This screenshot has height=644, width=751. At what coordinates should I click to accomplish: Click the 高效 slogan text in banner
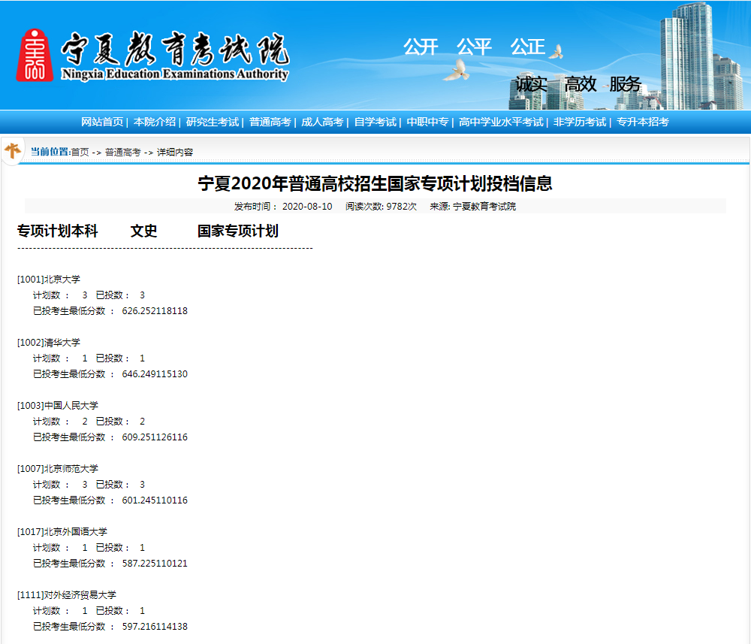[x=581, y=84]
